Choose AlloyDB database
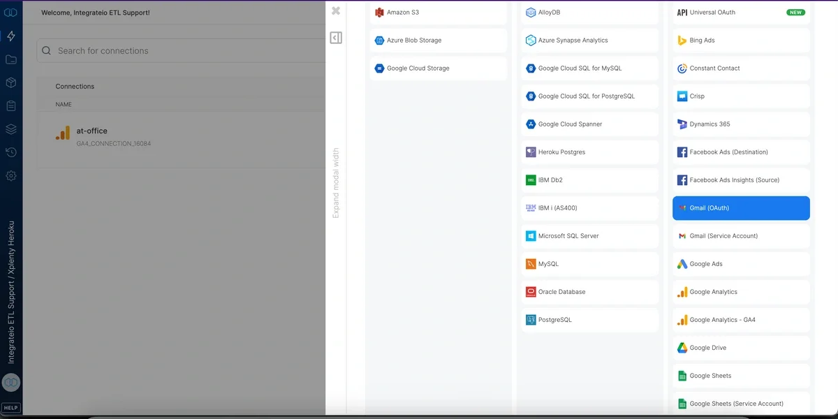Viewport: 838px width, 419px height. (x=590, y=13)
